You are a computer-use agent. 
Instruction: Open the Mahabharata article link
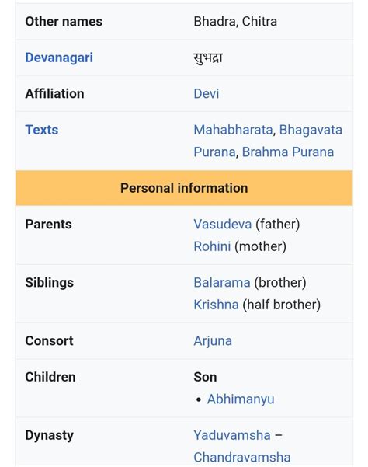pyautogui.click(x=233, y=130)
